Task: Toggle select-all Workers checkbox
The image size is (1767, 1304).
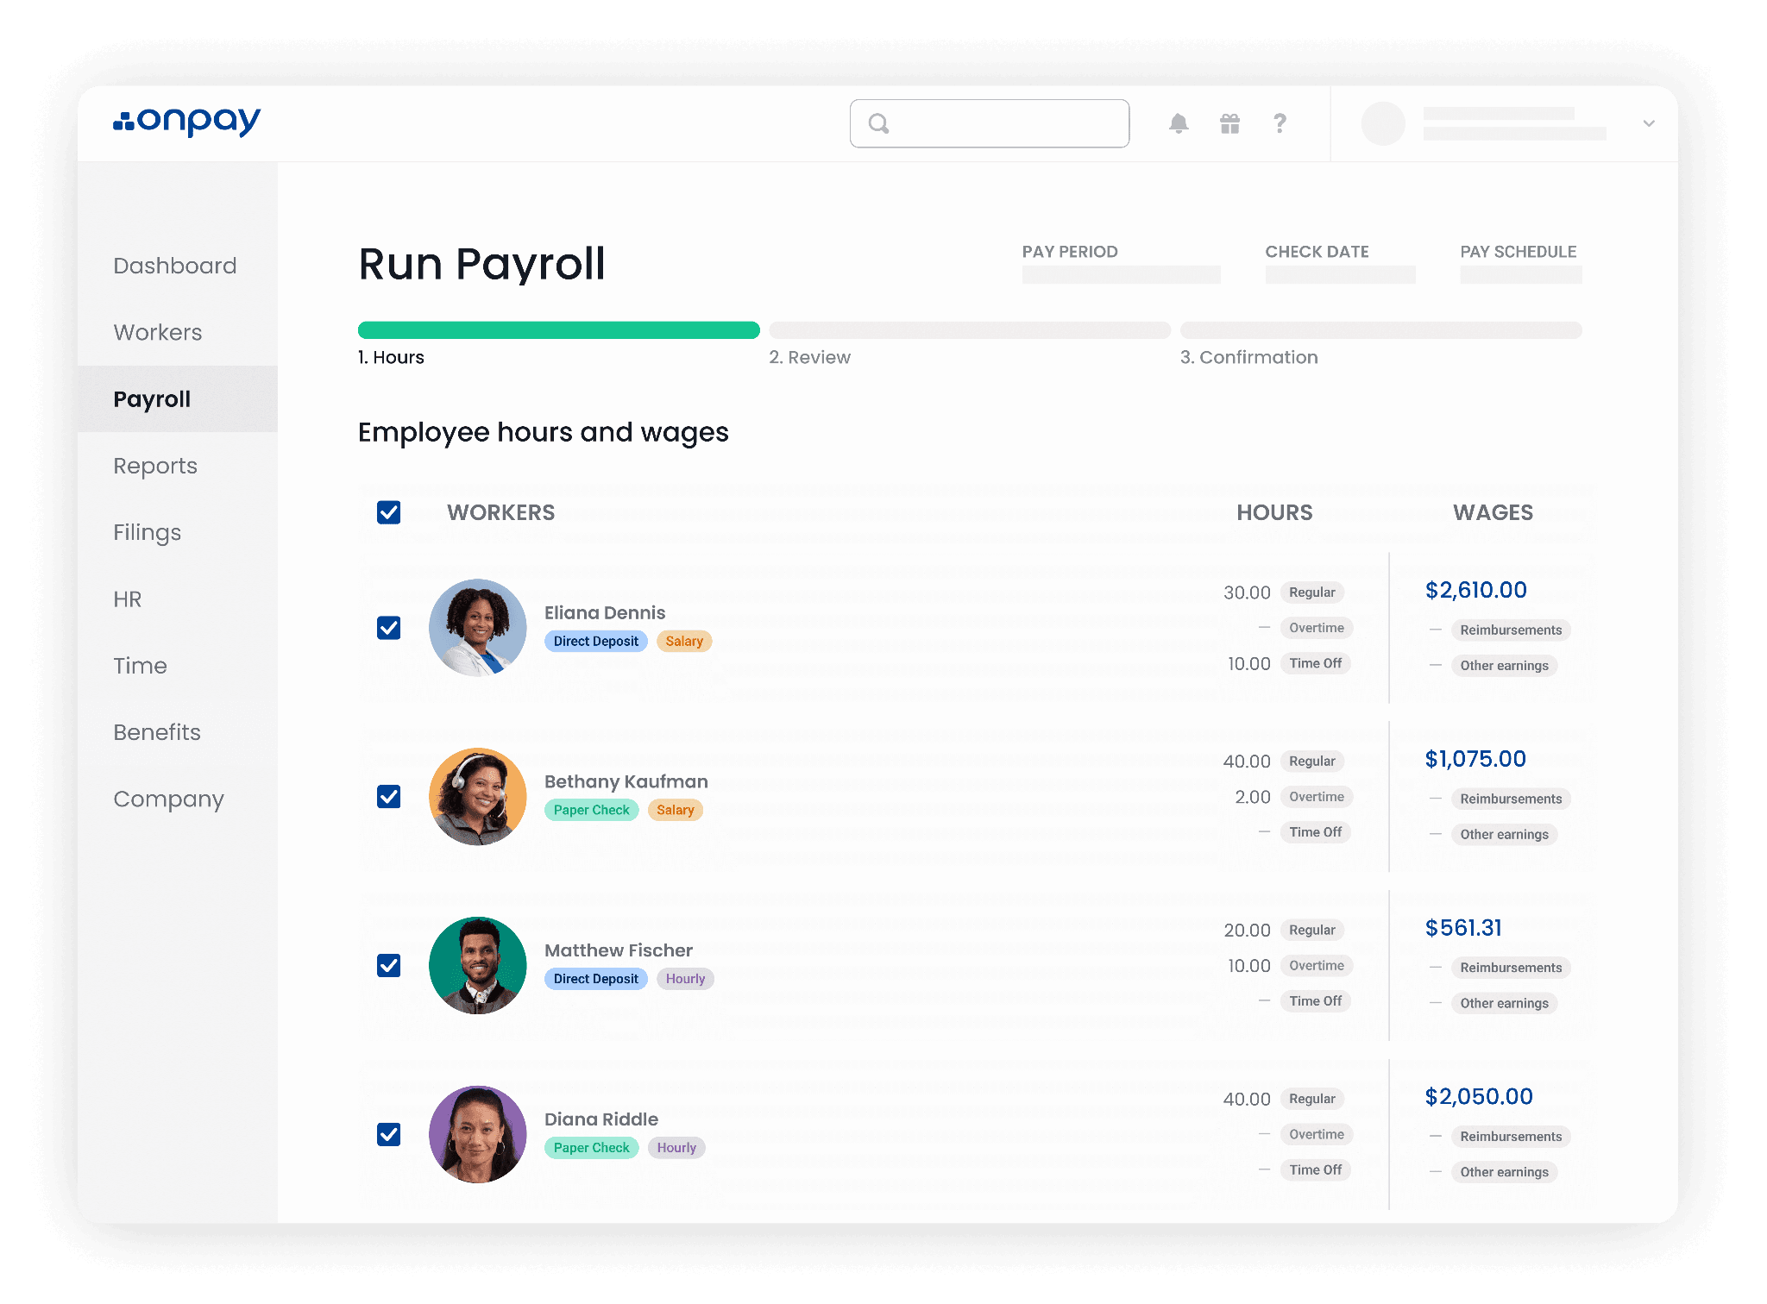Action: pos(388,512)
